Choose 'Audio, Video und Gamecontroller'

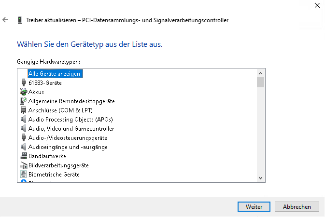tap(71, 129)
